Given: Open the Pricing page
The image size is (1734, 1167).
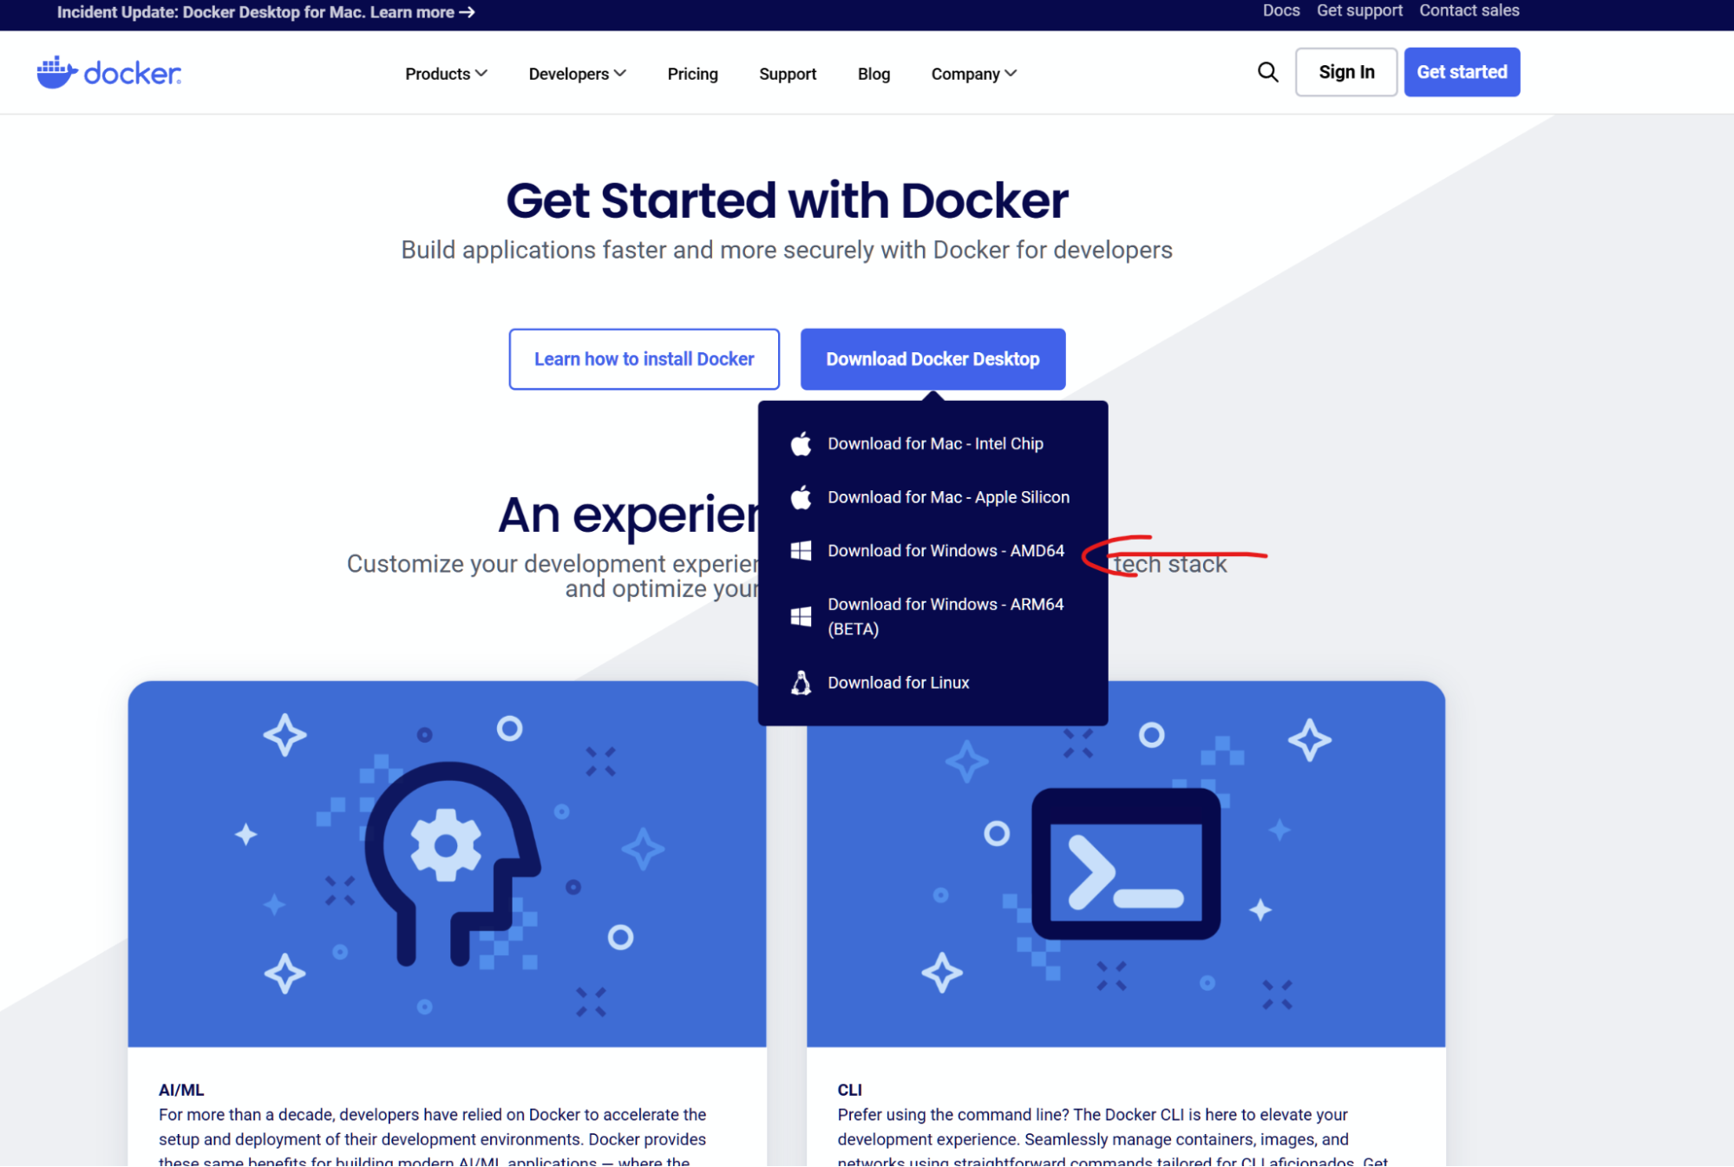Looking at the screenshot, I should click(692, 74).
